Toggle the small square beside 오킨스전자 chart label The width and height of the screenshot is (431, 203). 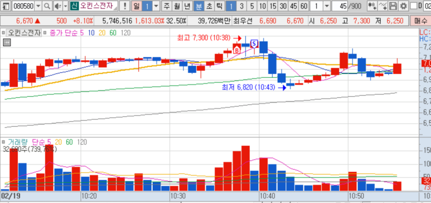(x=3, y=33)
